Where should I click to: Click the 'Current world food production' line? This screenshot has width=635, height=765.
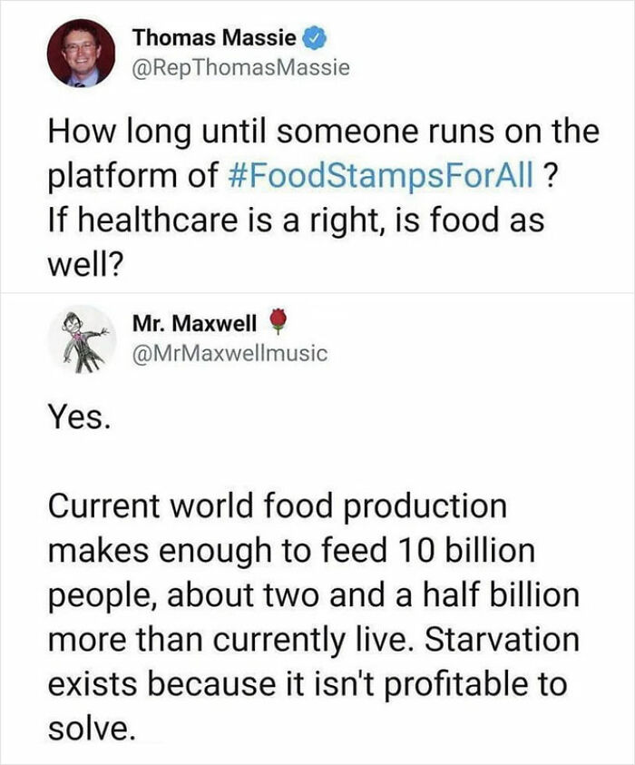click(x=277, y=505)
